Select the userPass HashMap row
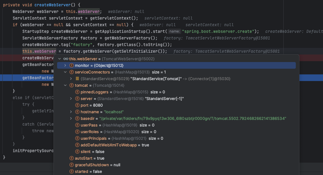This screenshot has height=175, width=323. point(176,125)
